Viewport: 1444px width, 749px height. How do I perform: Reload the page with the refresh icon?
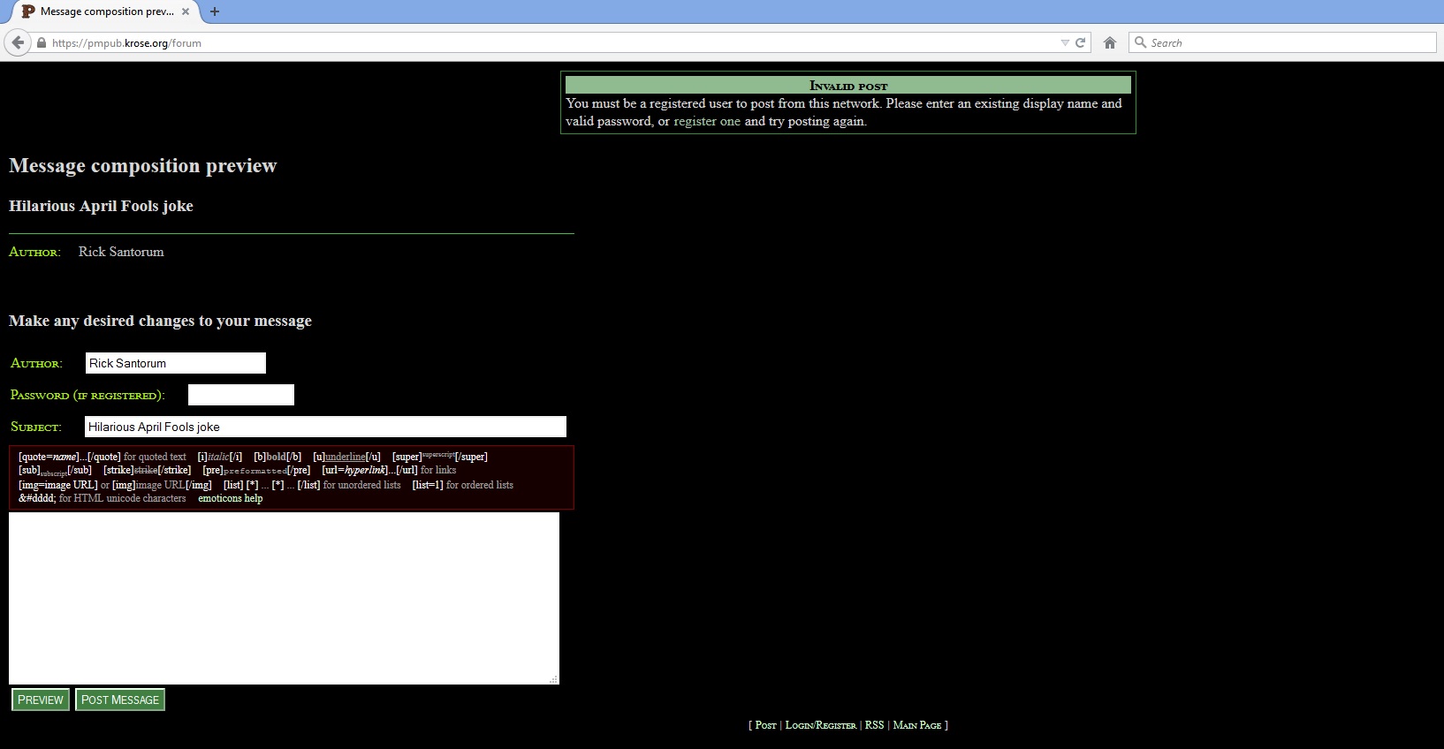click(1080, 42)
